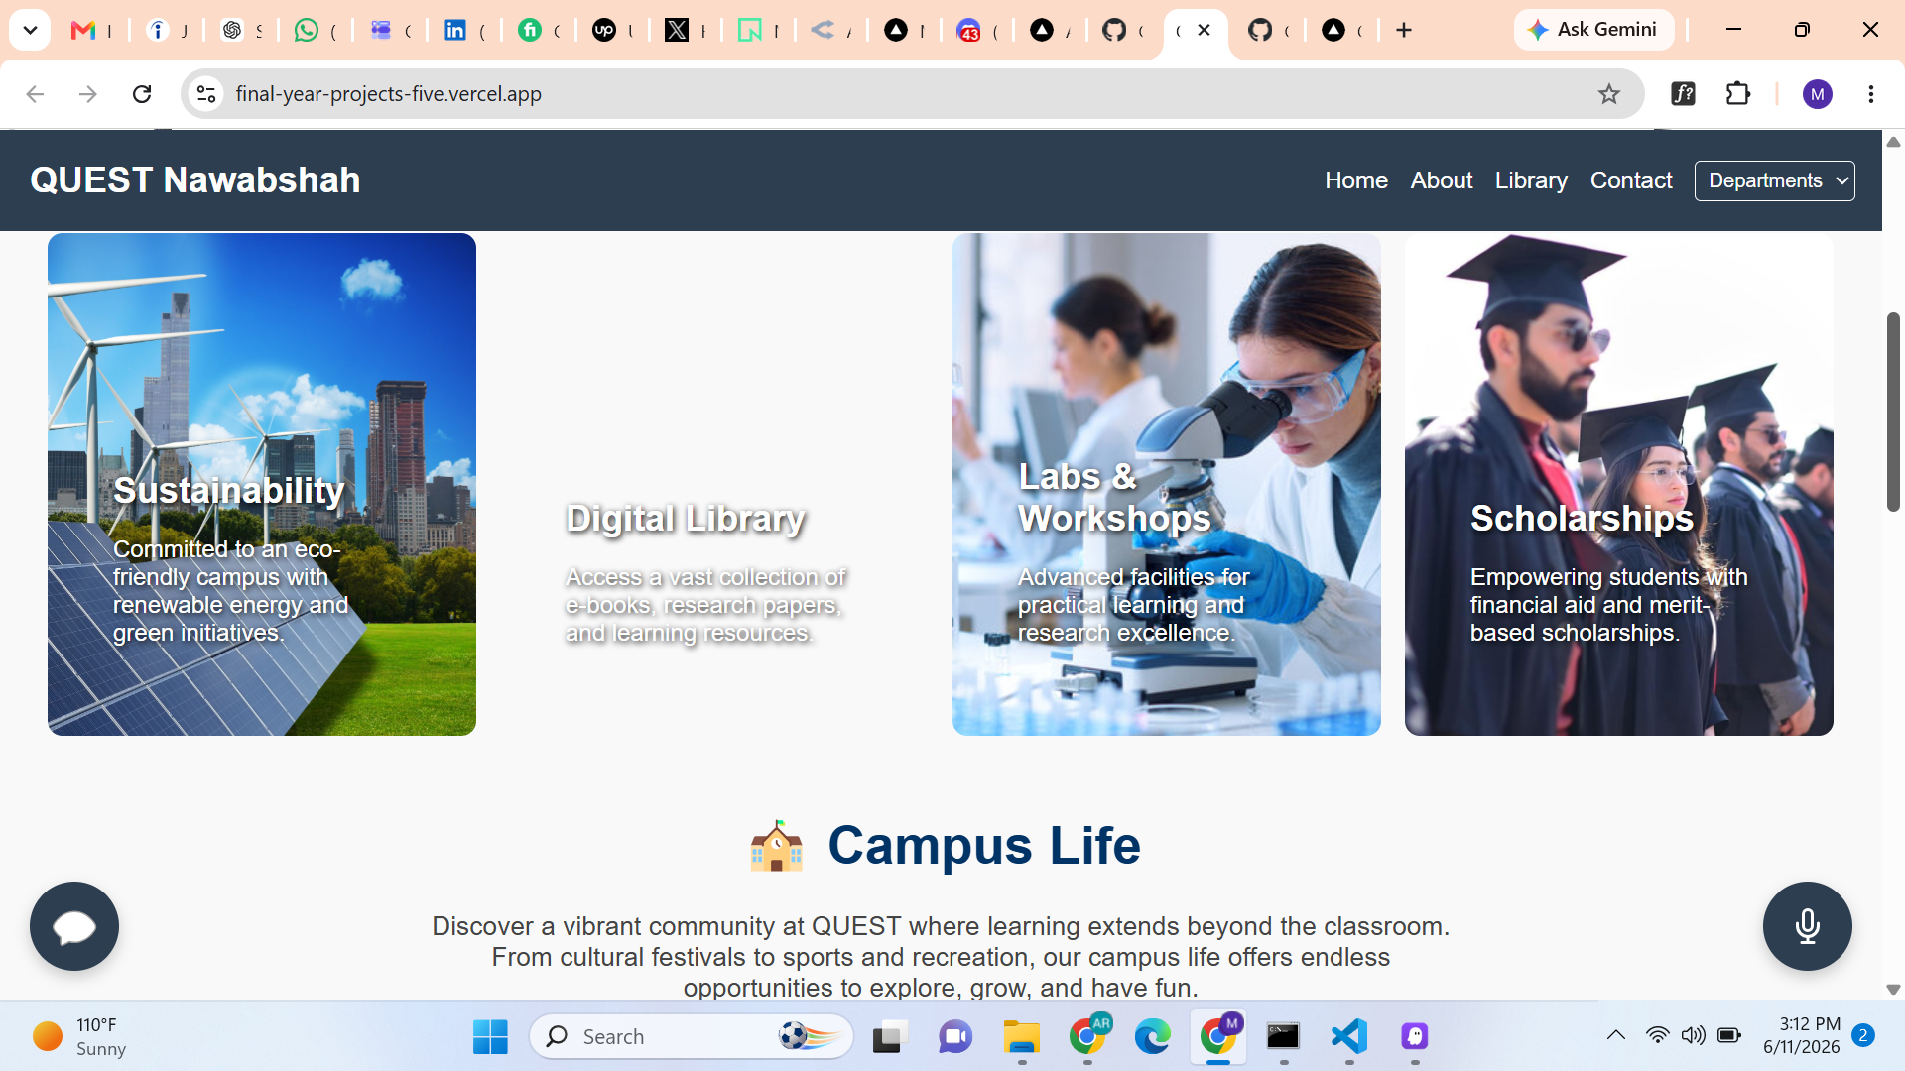
Task: Open the ChatGPT tab
Action: tap(241, 31)
